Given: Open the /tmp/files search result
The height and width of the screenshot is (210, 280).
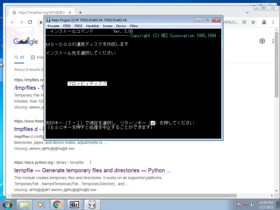Looking at the screenshot, I should 29,88.
